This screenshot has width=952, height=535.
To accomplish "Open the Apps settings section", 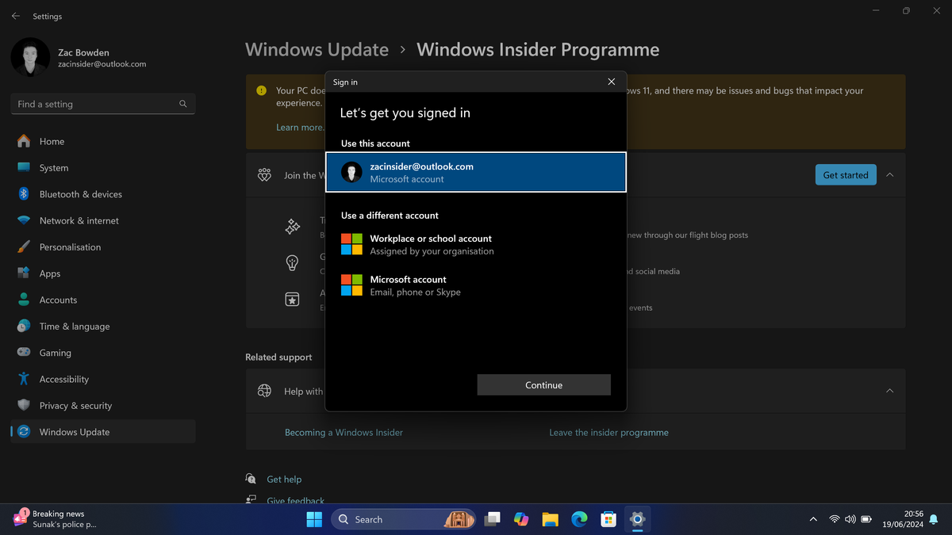I will click(x=103, y=273).
